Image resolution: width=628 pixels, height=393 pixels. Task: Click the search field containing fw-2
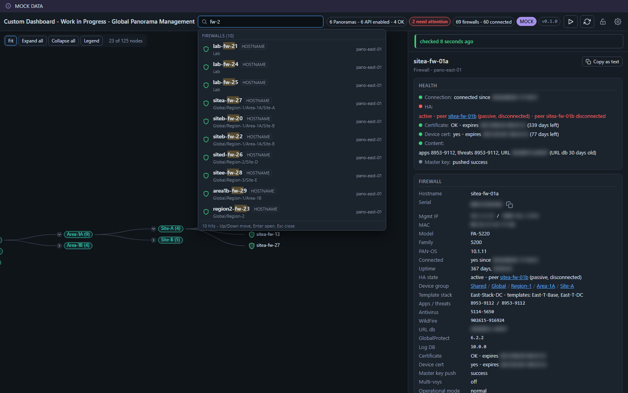click(261, 22)
